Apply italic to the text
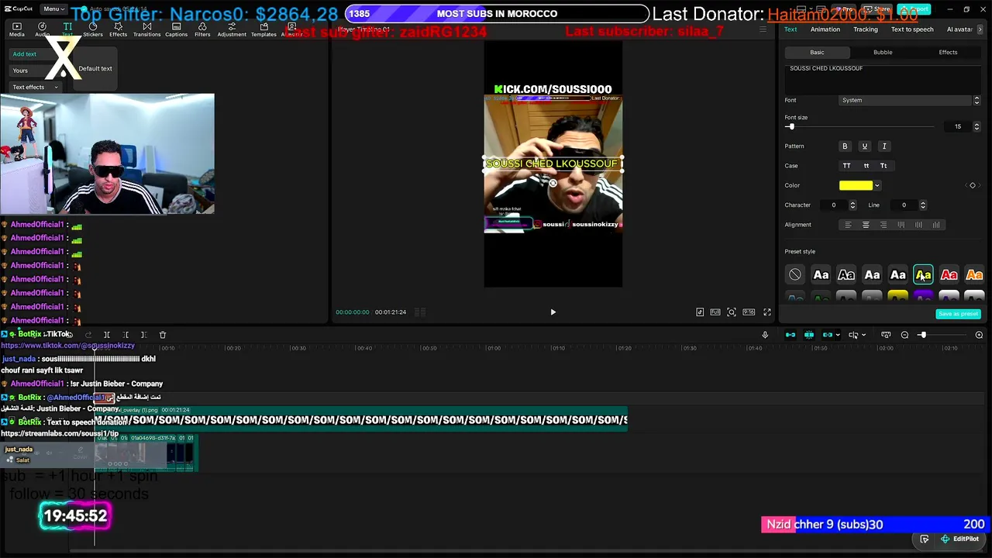992x558 pixels. pos(884,146)
